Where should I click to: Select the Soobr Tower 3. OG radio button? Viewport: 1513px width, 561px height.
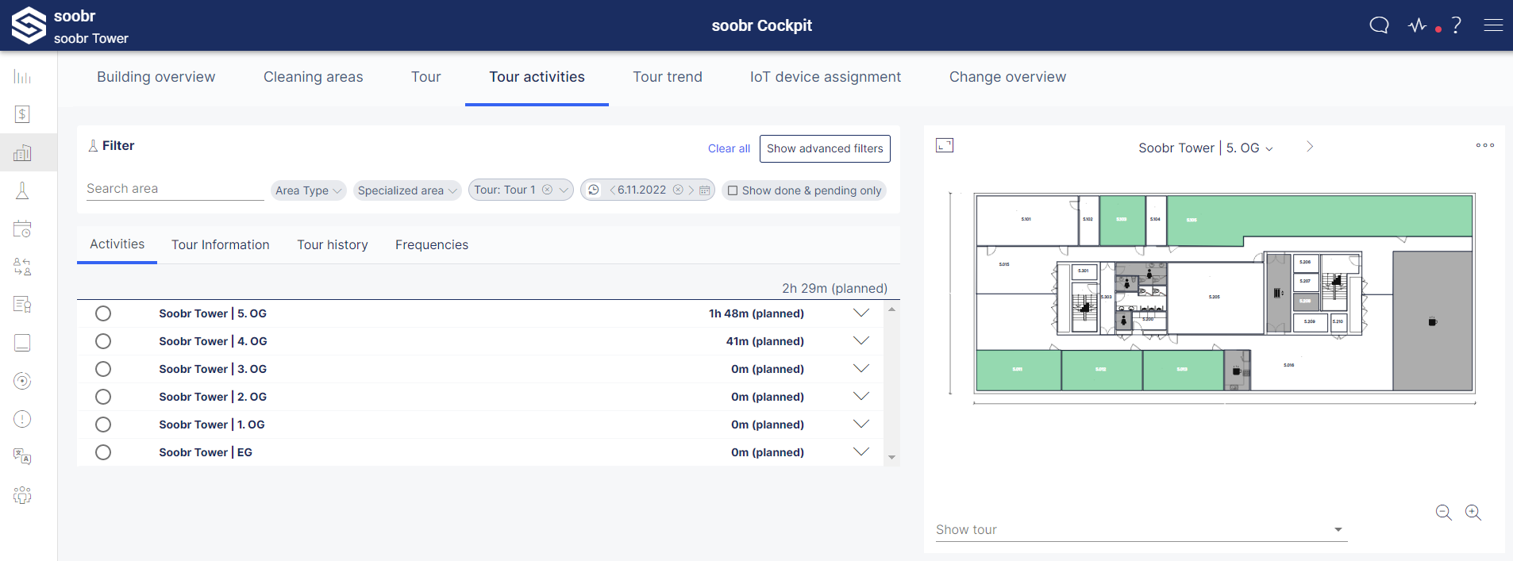103,369
